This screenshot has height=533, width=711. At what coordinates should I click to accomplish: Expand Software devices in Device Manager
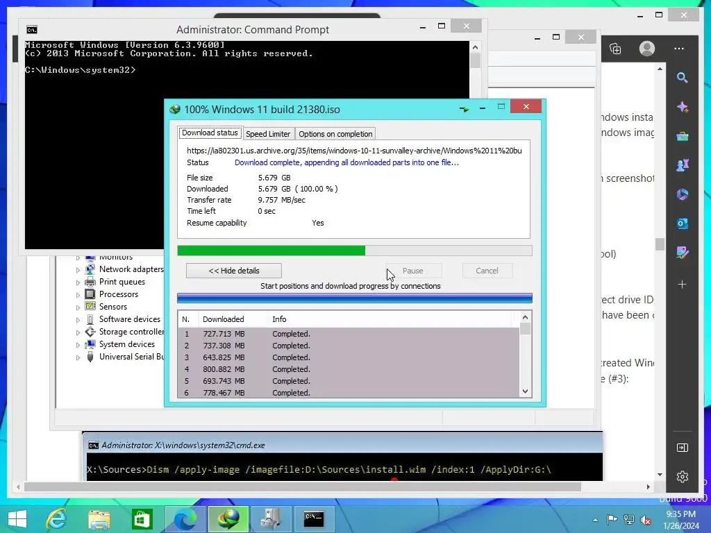point(78,319)
